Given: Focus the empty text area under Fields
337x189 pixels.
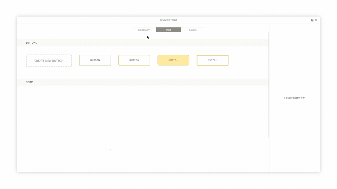Looking at the screenshot, I should click(x=67, y=117).
